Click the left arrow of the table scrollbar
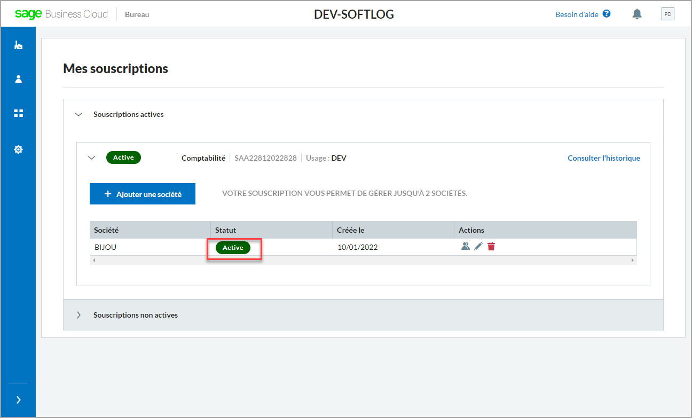 point(95,260)
